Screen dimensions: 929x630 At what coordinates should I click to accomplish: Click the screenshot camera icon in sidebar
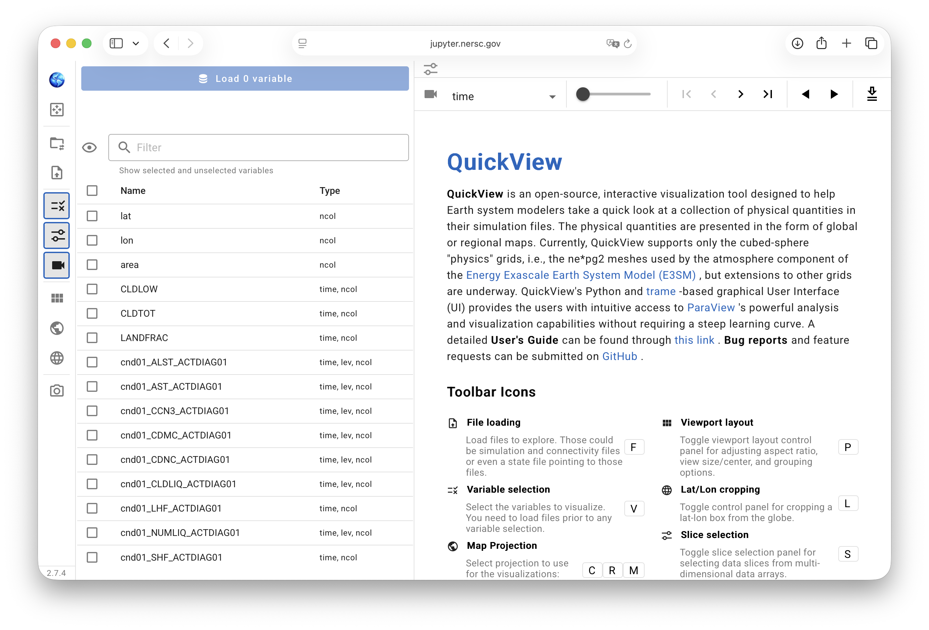[x=57, y=391]
